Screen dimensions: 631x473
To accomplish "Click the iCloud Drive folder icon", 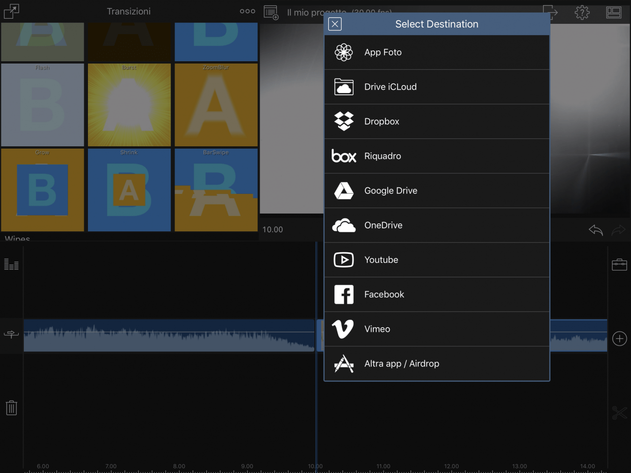I will point(344,87).
